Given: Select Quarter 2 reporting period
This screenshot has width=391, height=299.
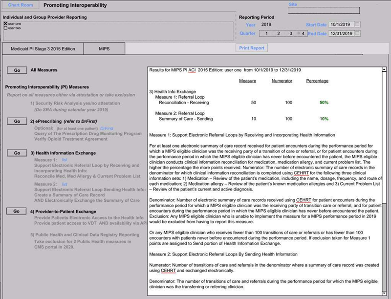Looking at the screenshot, I should click(279, 33).
